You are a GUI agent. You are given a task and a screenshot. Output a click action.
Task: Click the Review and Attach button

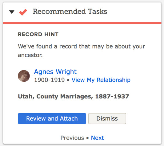(x=52, y=118)
